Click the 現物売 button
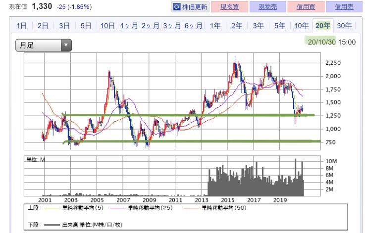This screenshot has width=365, height=233. click(268, 7)
